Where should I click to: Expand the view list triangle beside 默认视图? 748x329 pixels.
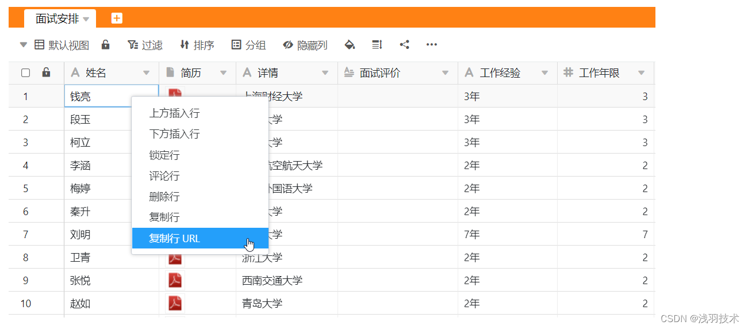[23, 44]
